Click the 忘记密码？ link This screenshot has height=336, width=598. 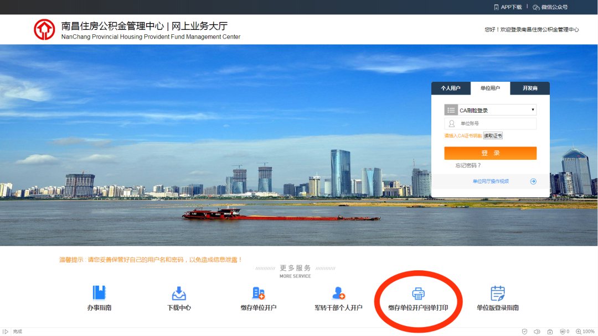tap(468, 165)
